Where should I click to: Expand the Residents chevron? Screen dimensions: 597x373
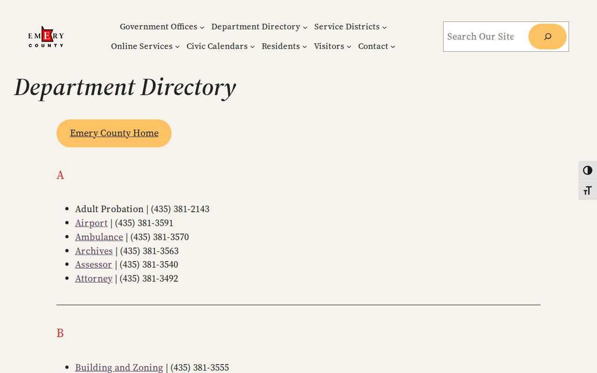[x=305, y=47]
